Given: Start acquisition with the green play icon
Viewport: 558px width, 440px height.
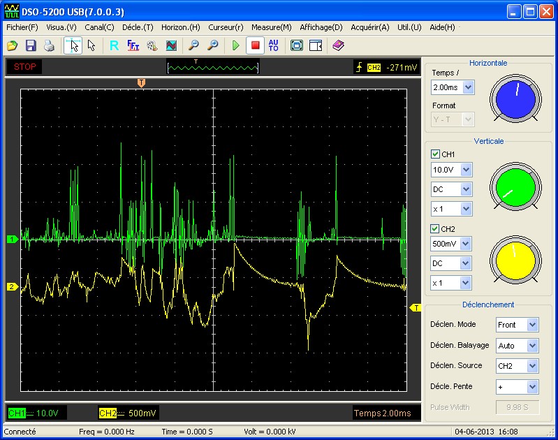Looking at the screenshot, I should pyautogui.click(x=235, y=45).
